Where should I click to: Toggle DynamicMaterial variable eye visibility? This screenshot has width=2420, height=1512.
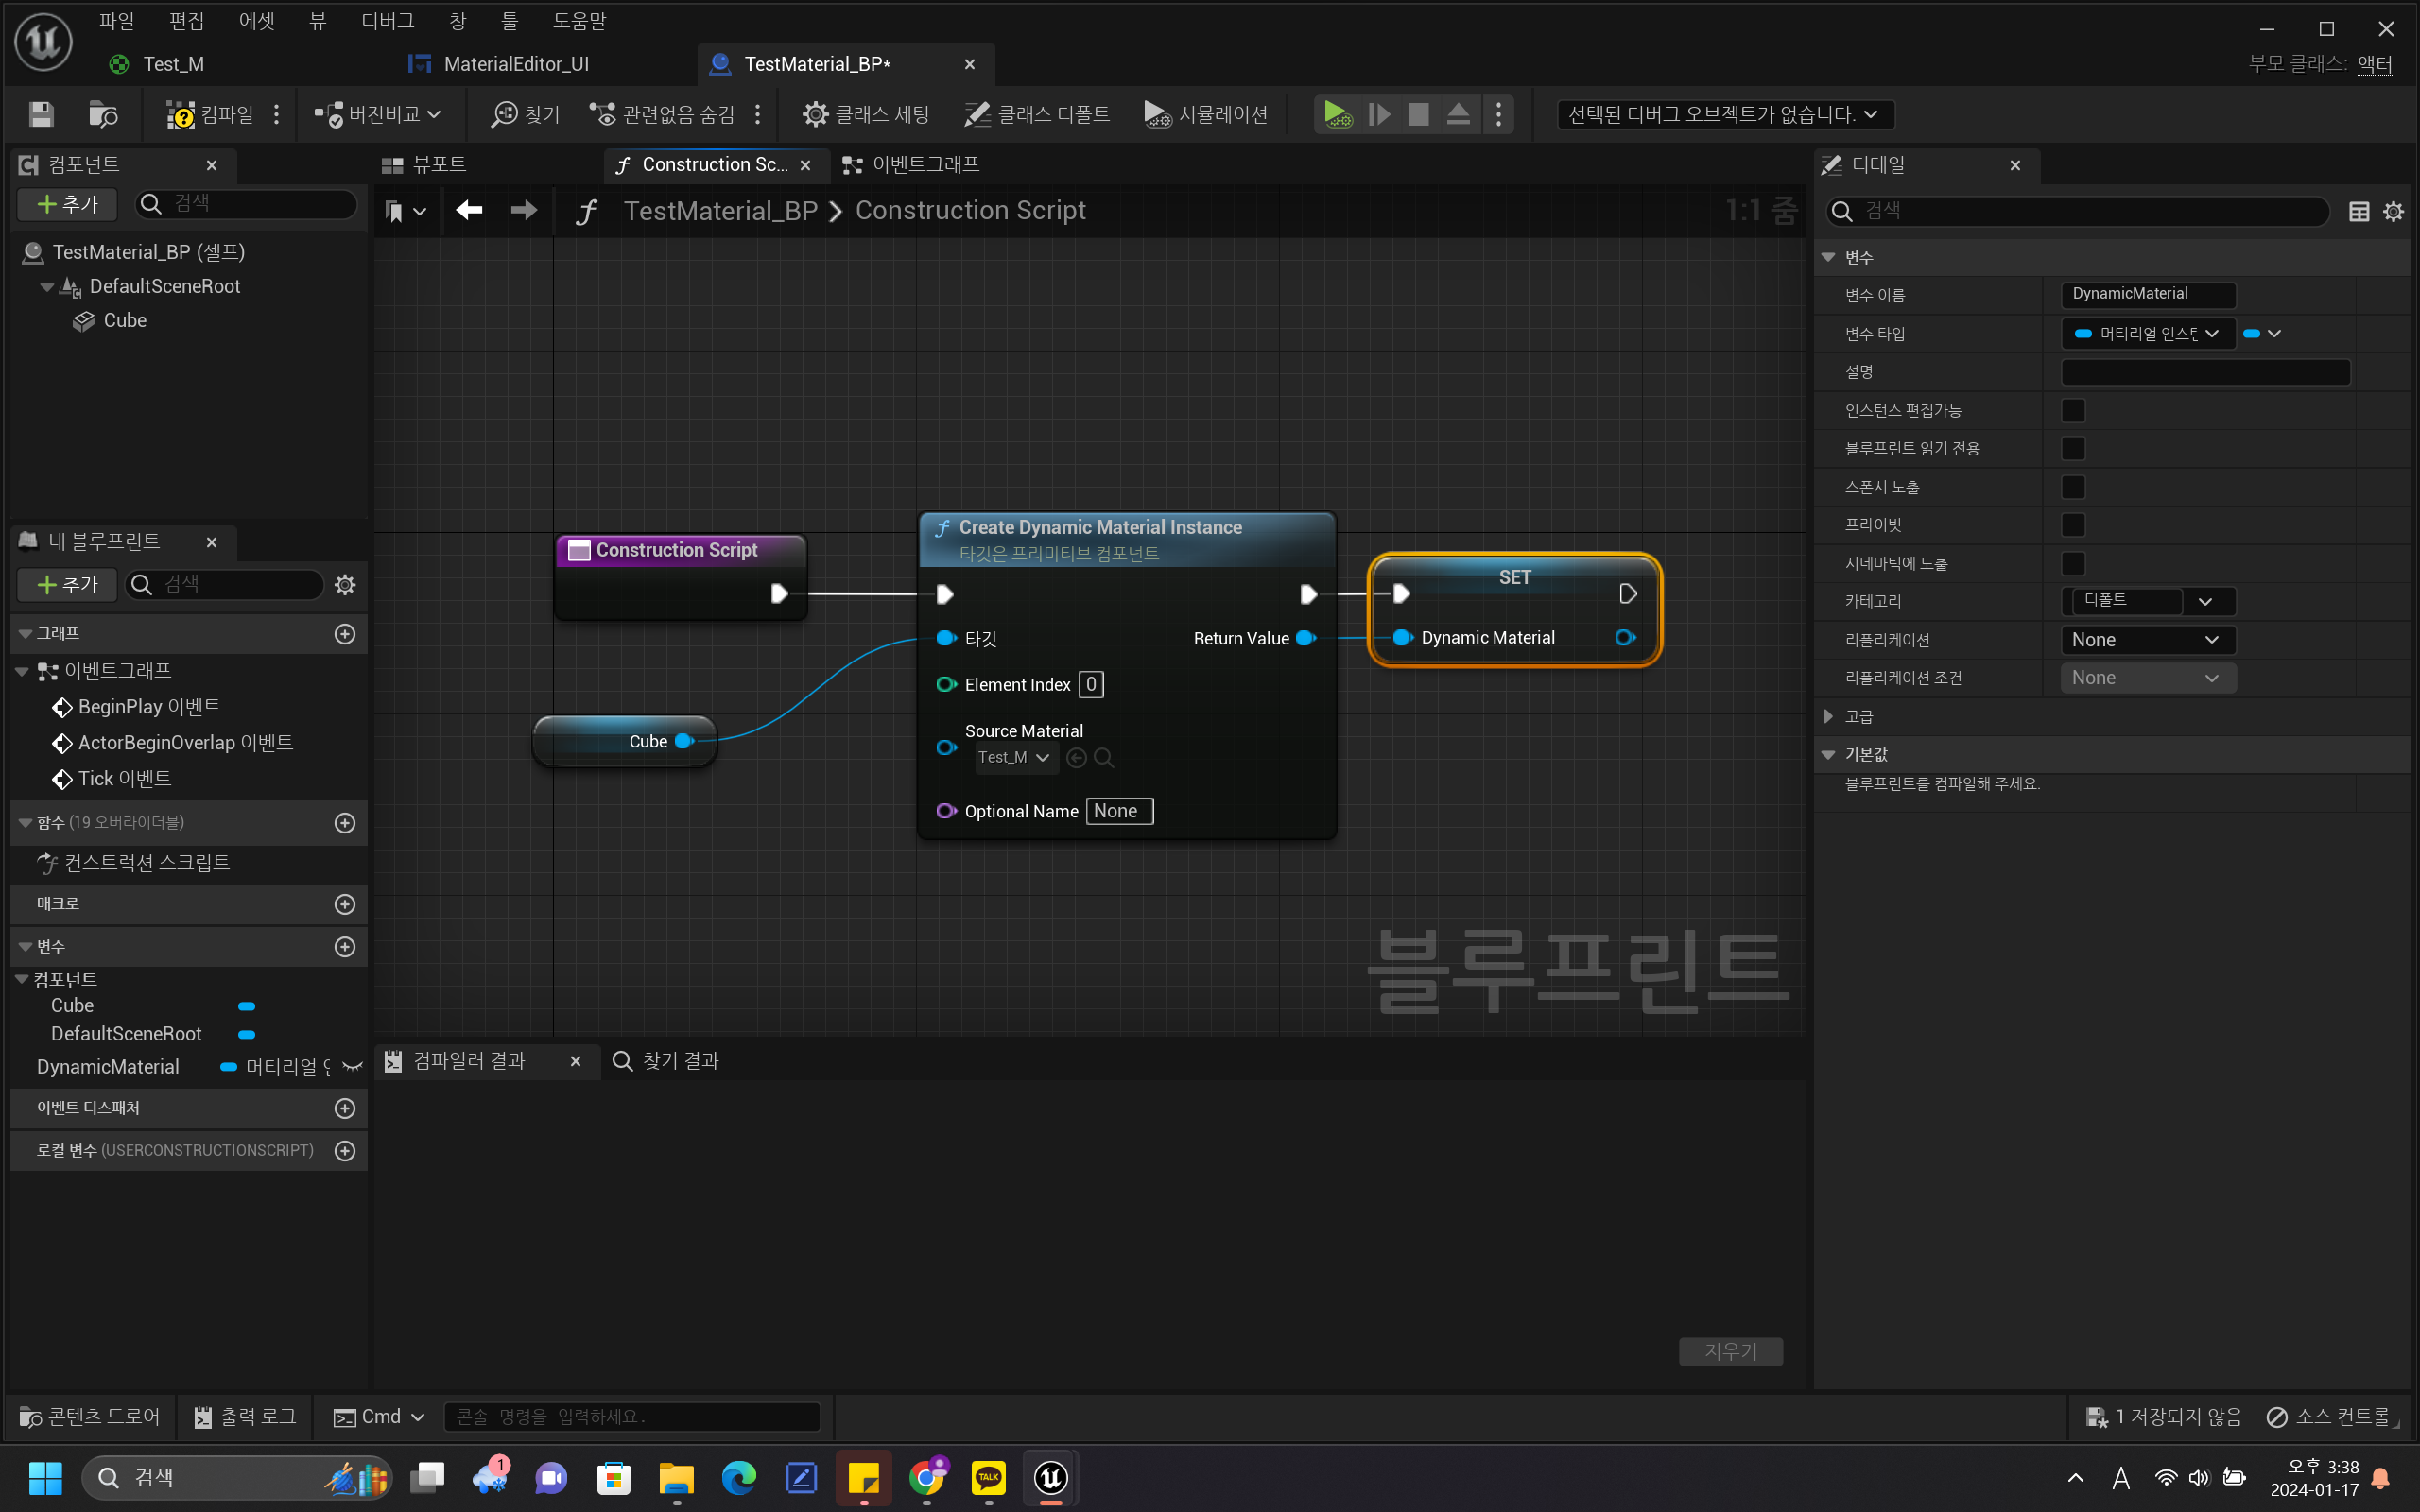click(x=352, y=1066)
